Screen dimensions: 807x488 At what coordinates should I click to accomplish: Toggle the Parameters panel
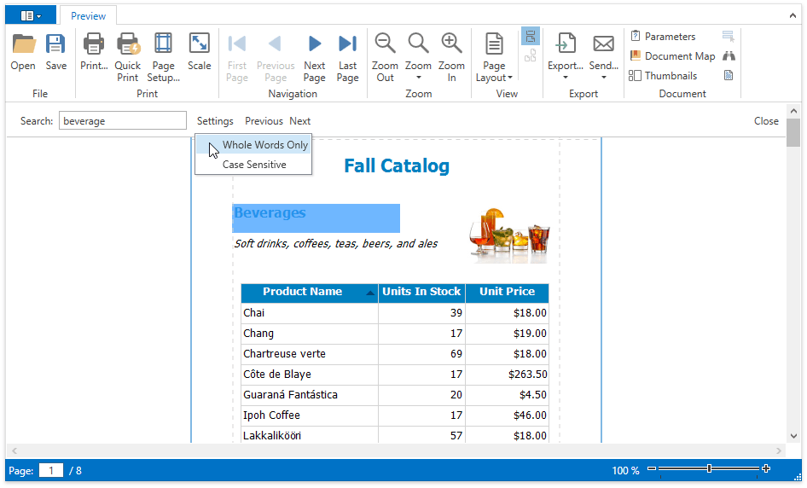pyautogui.click(x=664, y=36)
